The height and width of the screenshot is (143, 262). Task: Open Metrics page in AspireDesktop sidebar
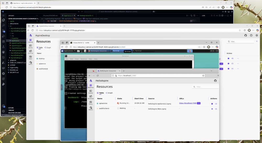(30, 63)
